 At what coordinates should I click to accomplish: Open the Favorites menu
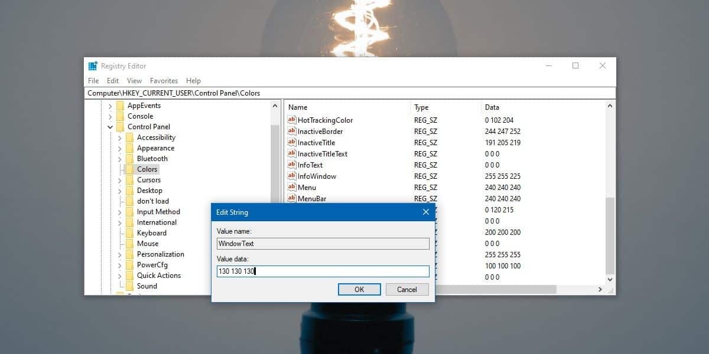(x=164, y=81)
